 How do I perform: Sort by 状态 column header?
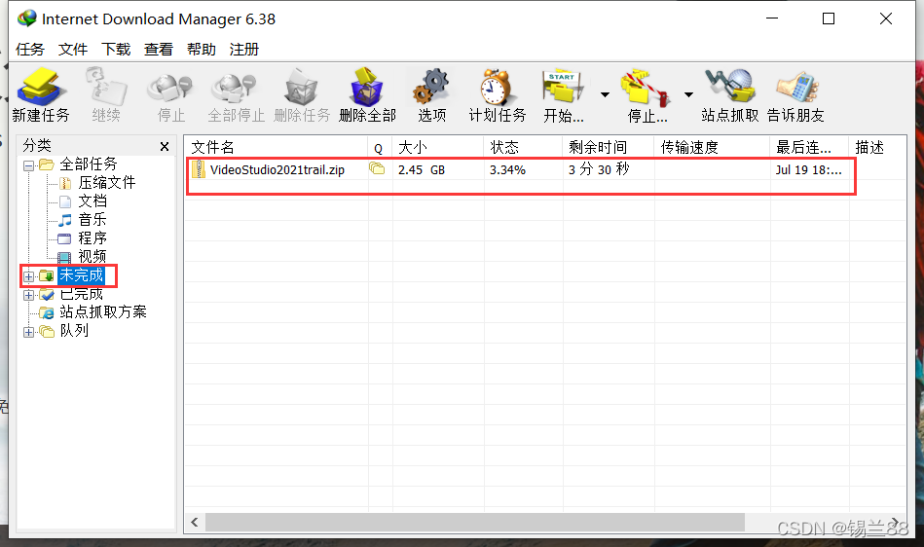pos(523,147)
